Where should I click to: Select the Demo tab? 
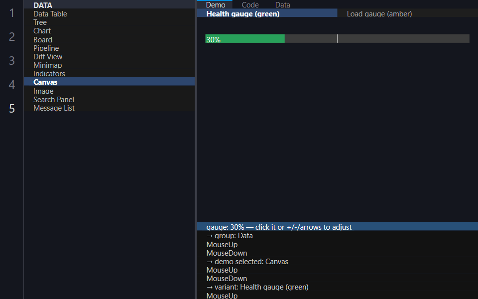215,4
